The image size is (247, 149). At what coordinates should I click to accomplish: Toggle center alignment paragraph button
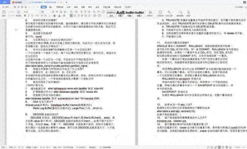click(x=75, y=15)
